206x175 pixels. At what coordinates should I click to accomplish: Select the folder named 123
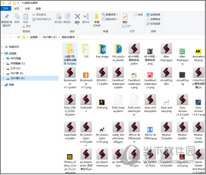[86, 51]
